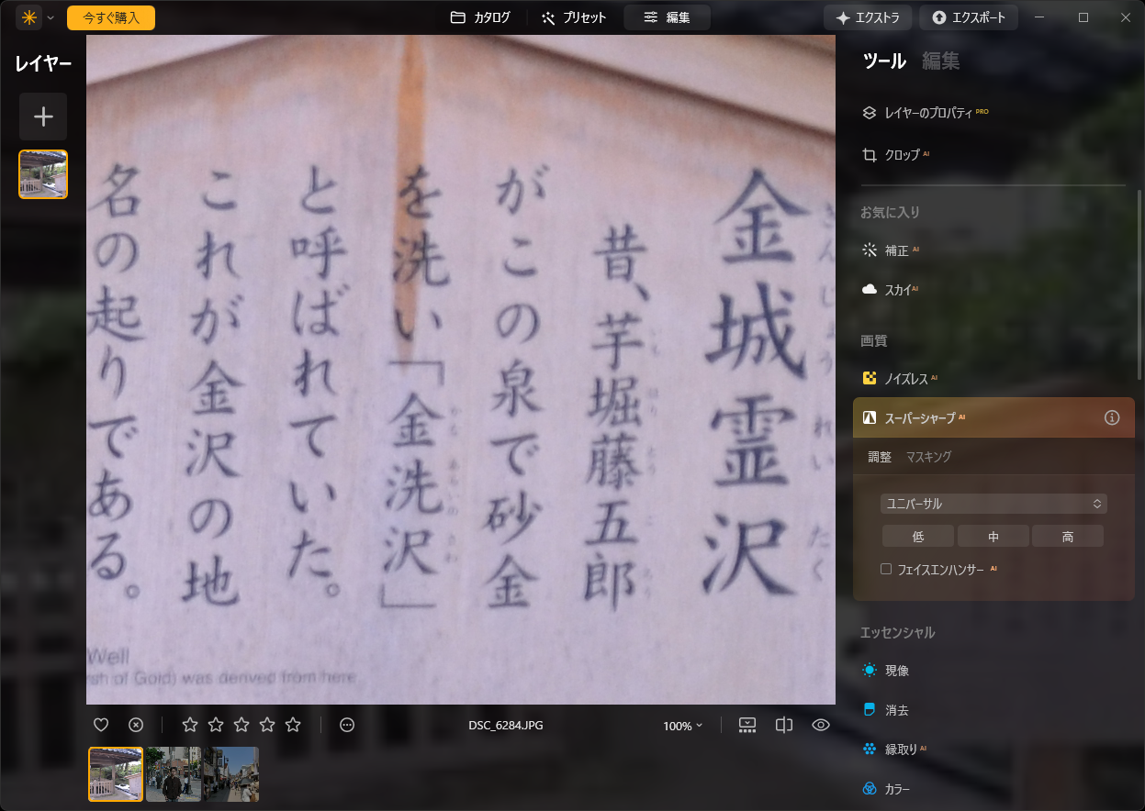1145x811 pixels.
Task: Open the ユニバーサル sharpness mode dropdown
Action: [993, 503]
